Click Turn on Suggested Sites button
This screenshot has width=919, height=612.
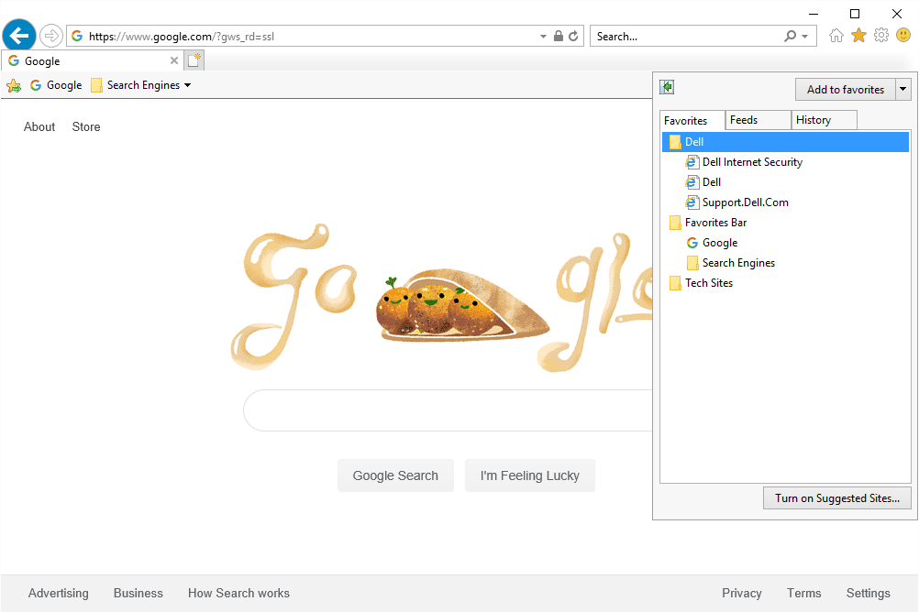pyautogui.click(x=836, y=498)
